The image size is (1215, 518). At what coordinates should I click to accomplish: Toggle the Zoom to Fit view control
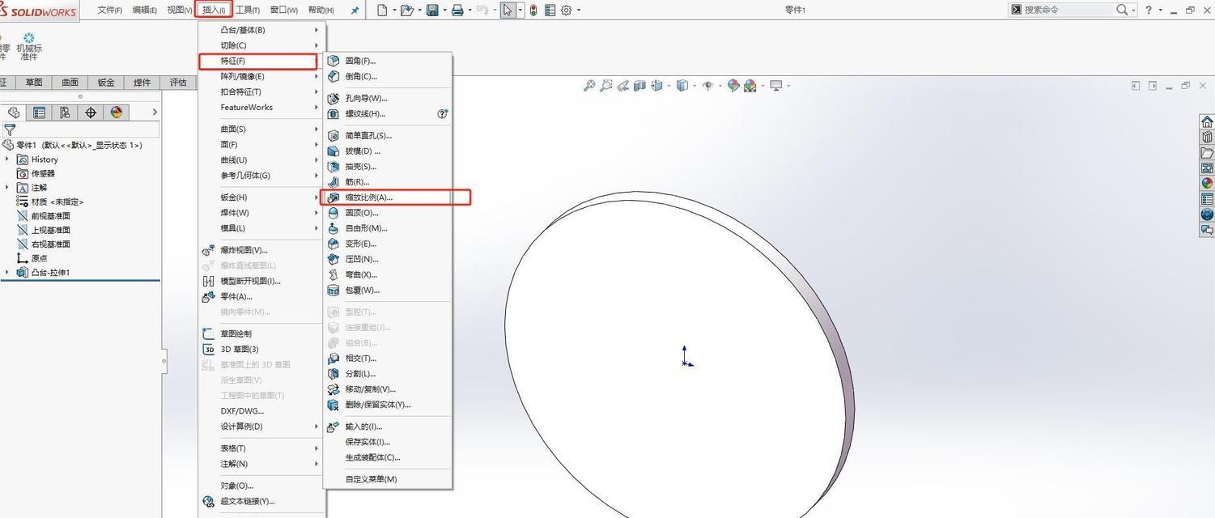[589, 85]
